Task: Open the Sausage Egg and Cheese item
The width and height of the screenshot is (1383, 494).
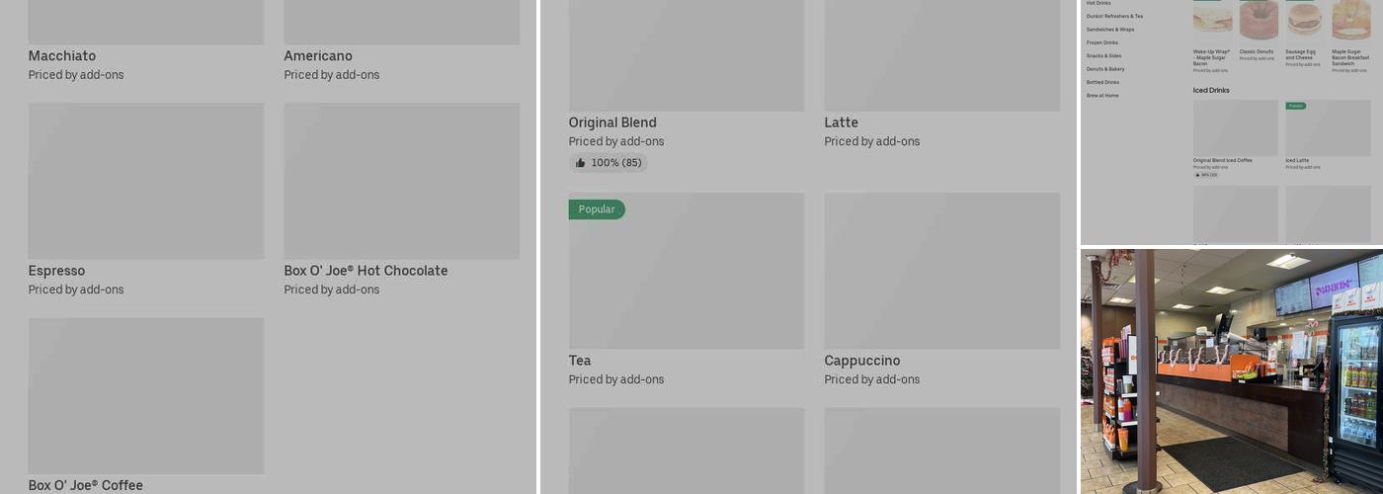Action: point(1304,20)
